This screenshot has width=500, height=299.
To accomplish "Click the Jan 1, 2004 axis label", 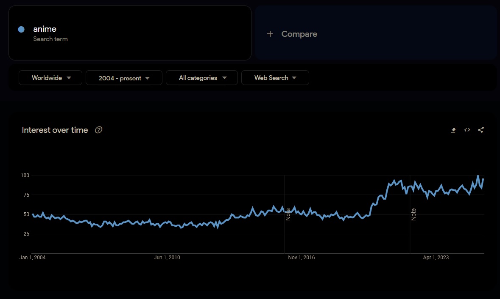I will pyautogui.click(x=33, y=257).
